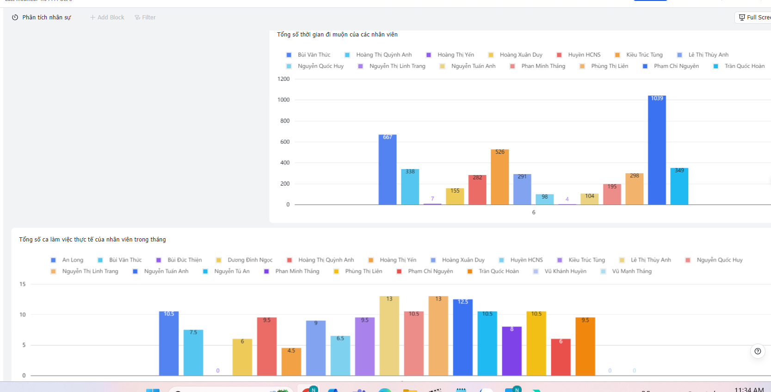
Task: Toggle Huyền HCNS in late-time chart legend
Action: 579,55
